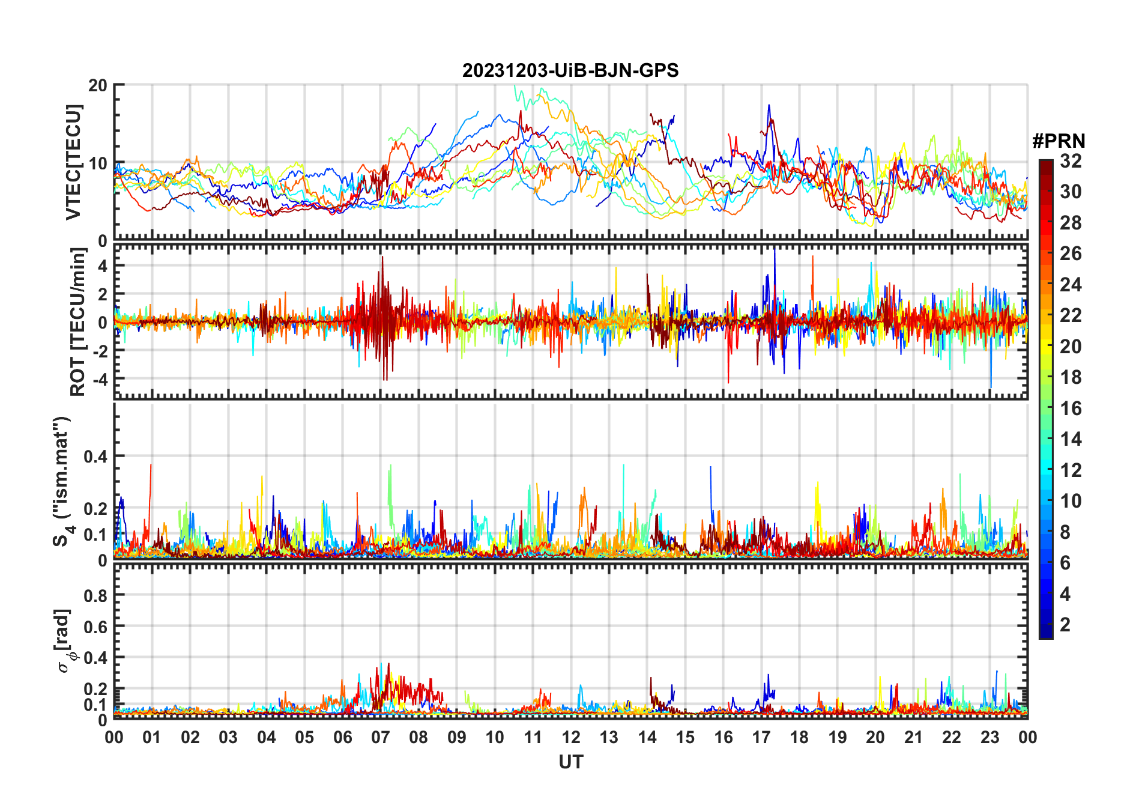Select the VTEC[TECU] y-axis label
Viewport: 1142px width, 799px height.
click(74, 162)
